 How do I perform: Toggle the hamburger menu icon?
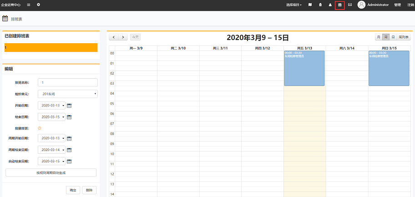[x=29, y=5]
